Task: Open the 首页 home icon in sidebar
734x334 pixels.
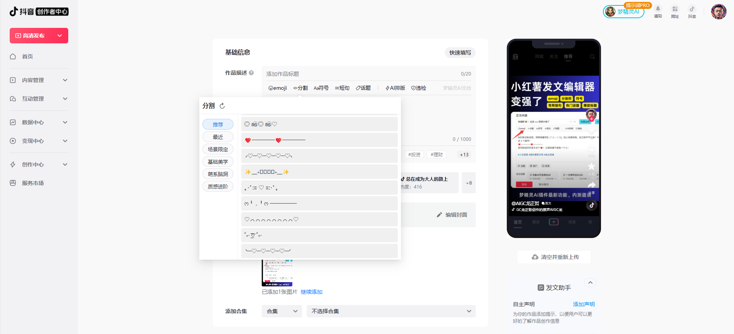Action: click(13, 57)
